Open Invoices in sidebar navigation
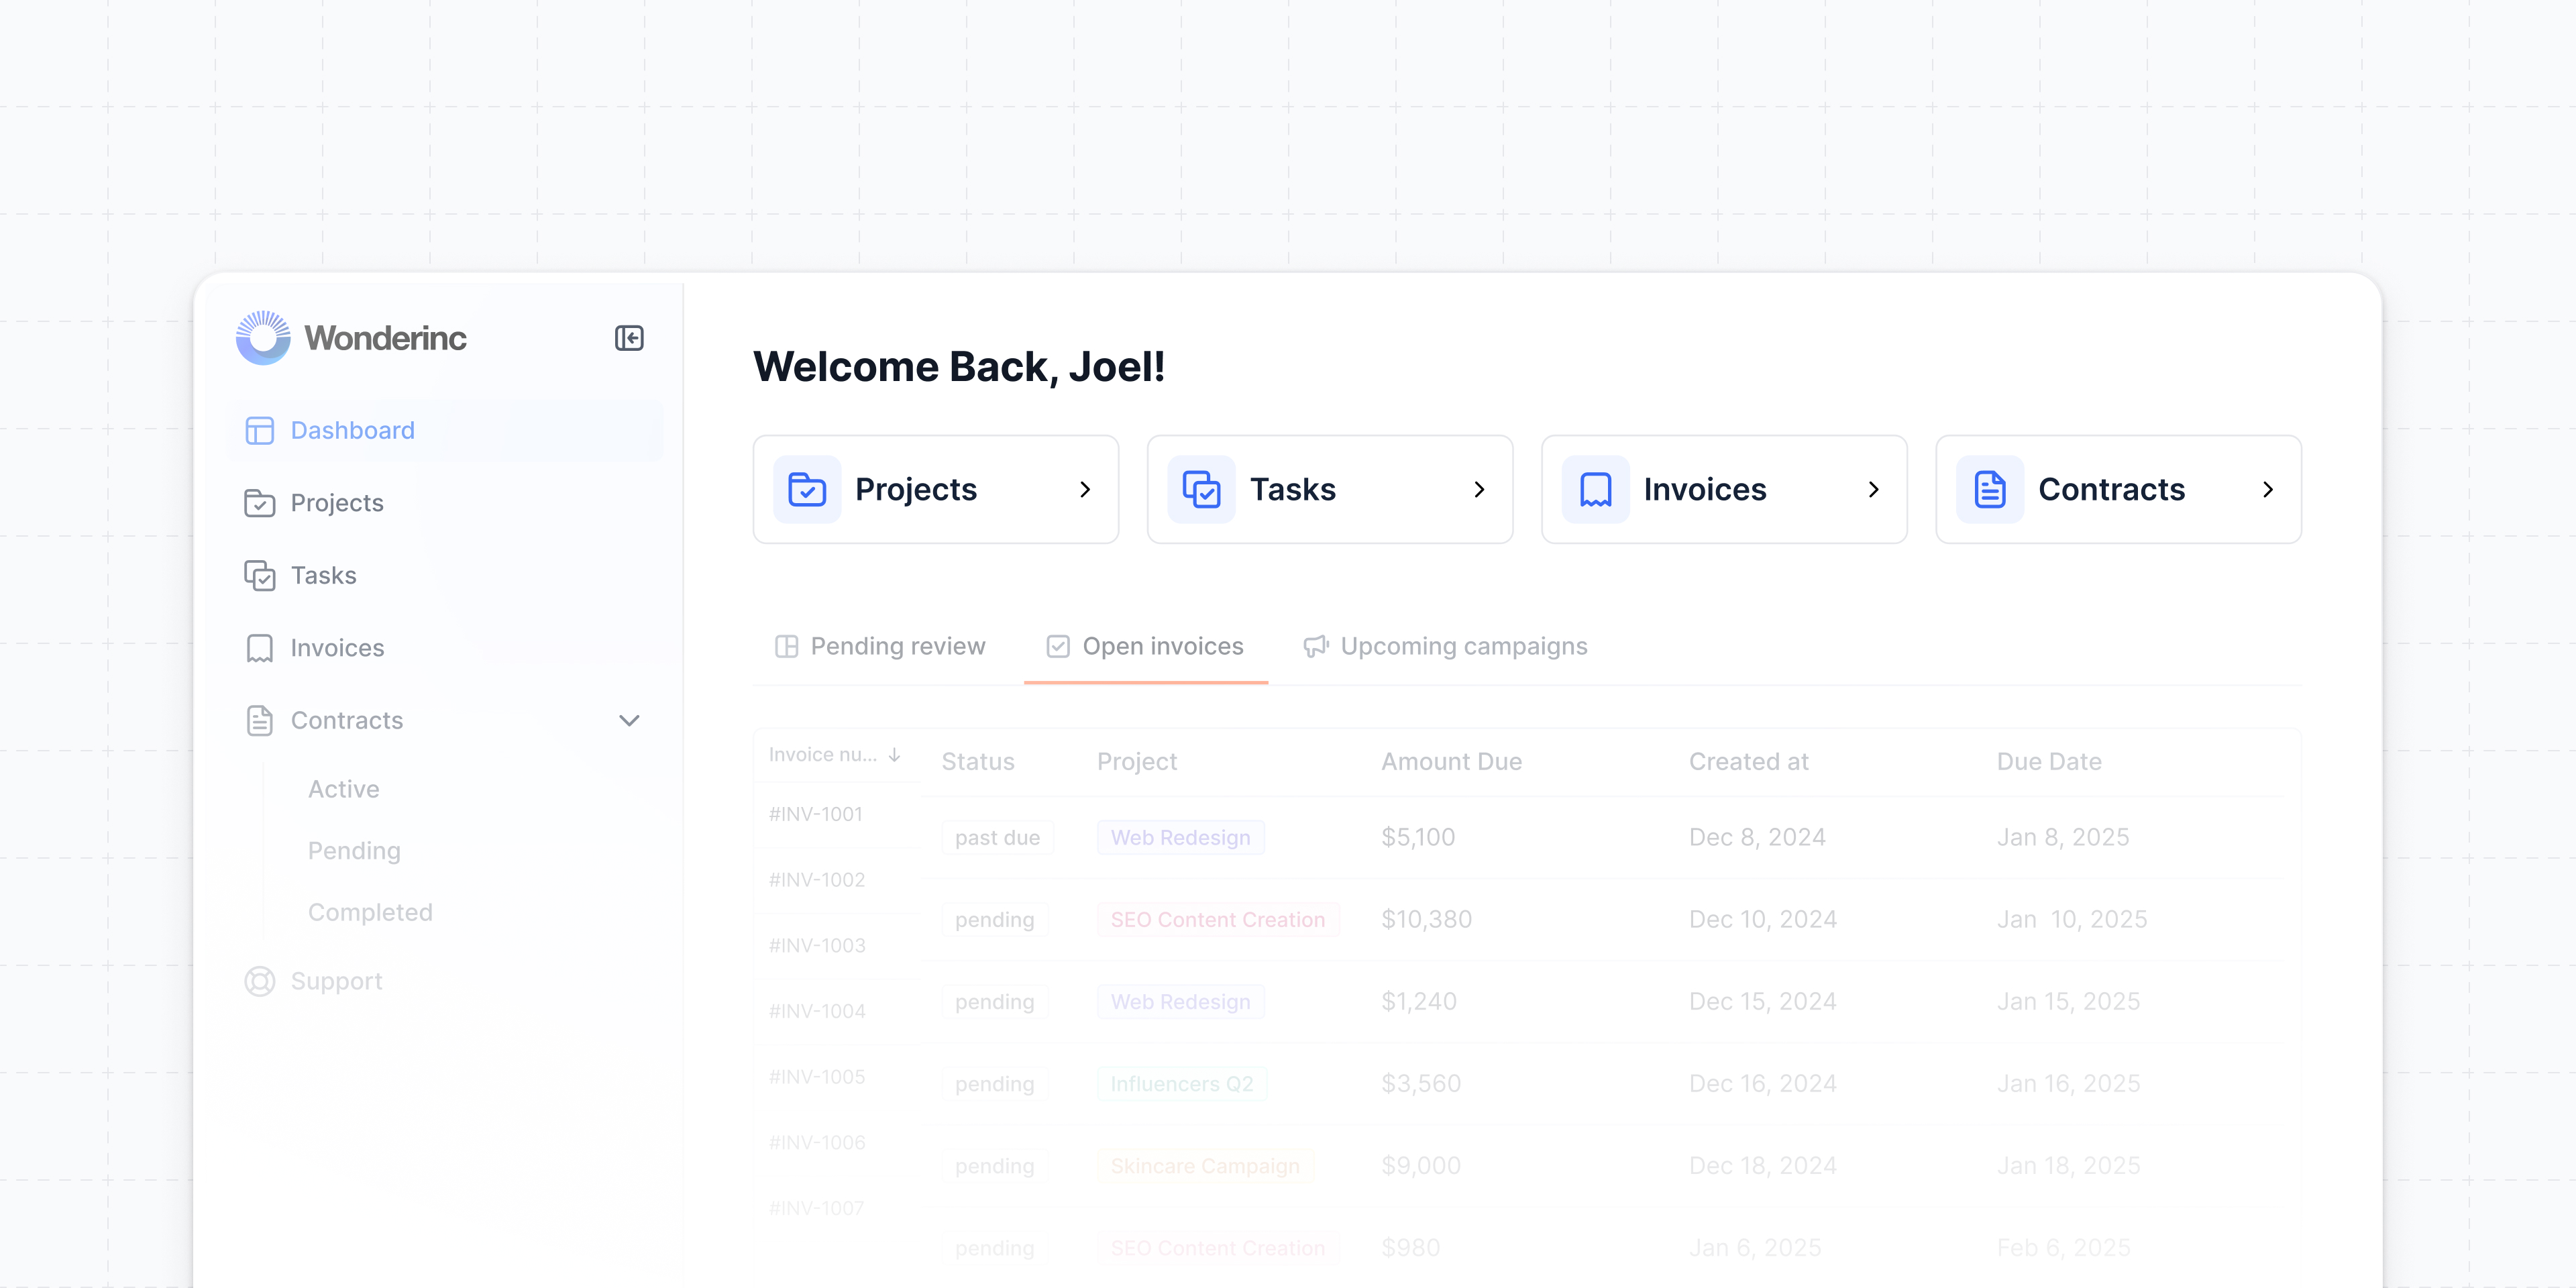2576x1288 pixels. [446, 648]
